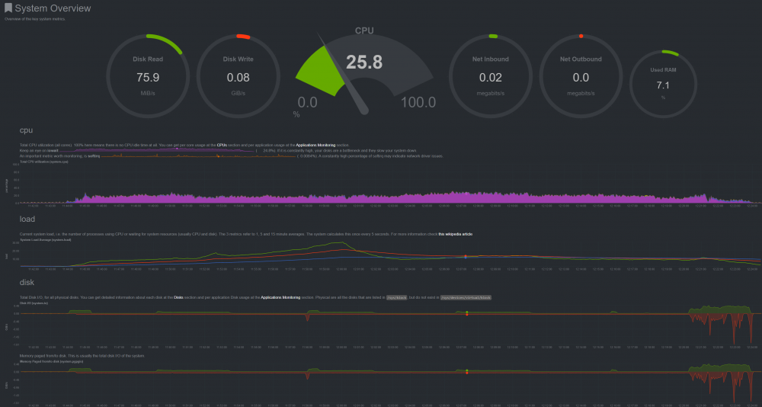This screenshot has width=762, height=407.
Task: Click the 25.8 CPU gauge value
Action: pyautogui.click(x=364, y=62)
